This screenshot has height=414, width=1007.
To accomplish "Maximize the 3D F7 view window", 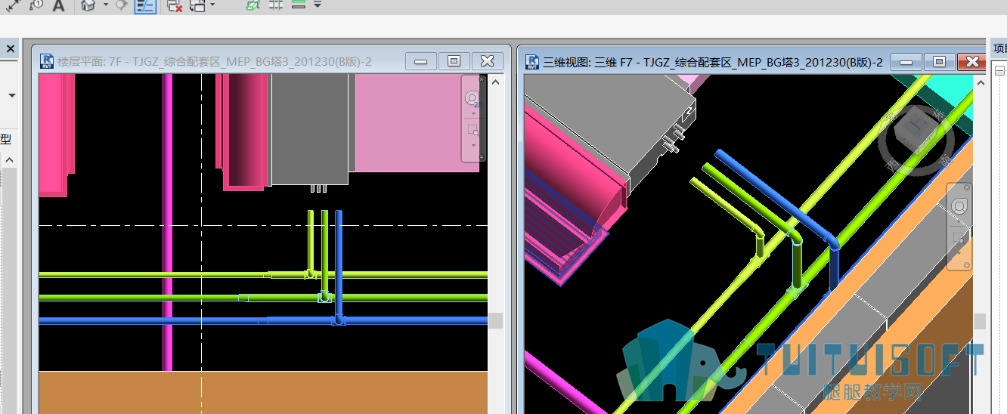I will coord(940,61).
